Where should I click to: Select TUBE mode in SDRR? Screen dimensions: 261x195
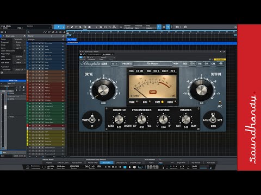point(134,102)
